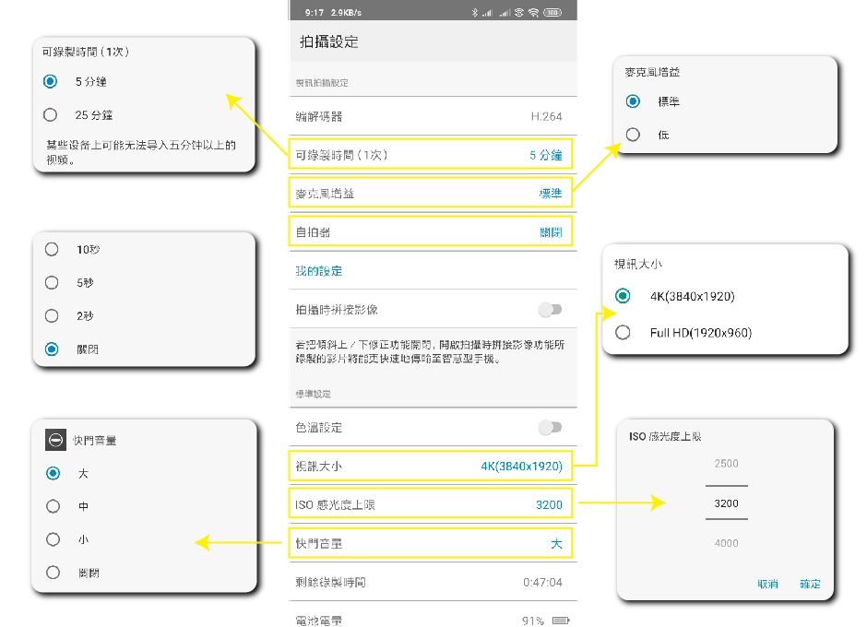Open the 麥克風增益 setting
This screenshot has height=627, width=867.
[x=429, y=193]
